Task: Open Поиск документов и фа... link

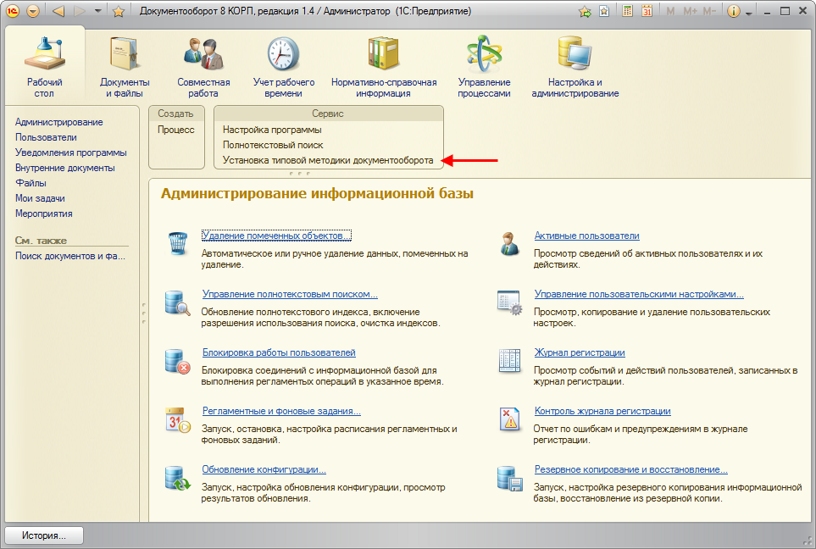Action: (70, 256)
